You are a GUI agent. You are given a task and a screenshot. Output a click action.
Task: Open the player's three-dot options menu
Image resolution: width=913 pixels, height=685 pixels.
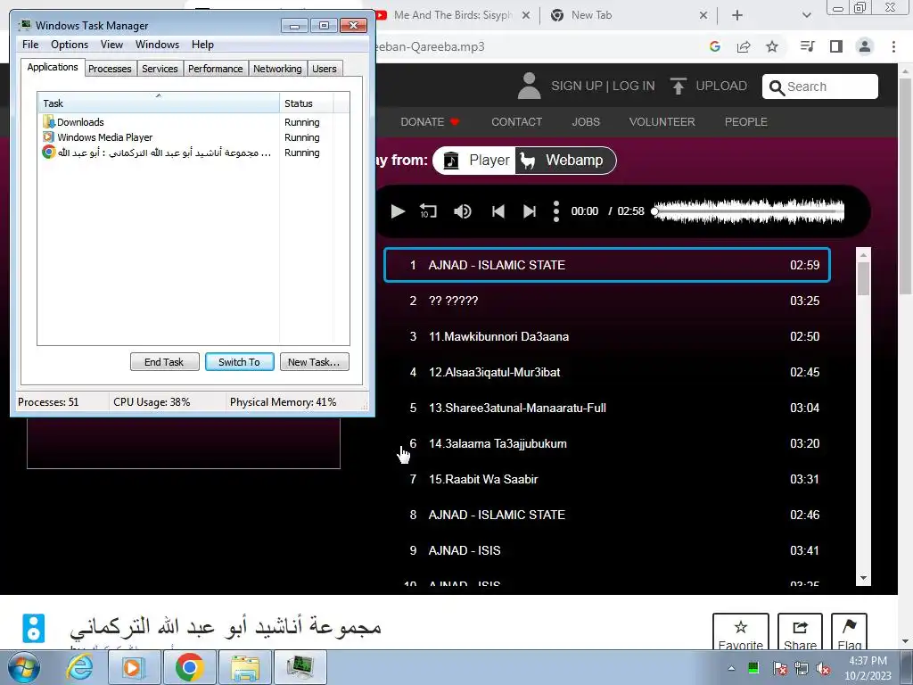(556, 210)
